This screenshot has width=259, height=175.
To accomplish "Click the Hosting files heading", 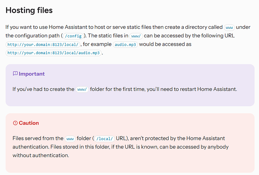I will pyautogui.click(x=29, y=10).
